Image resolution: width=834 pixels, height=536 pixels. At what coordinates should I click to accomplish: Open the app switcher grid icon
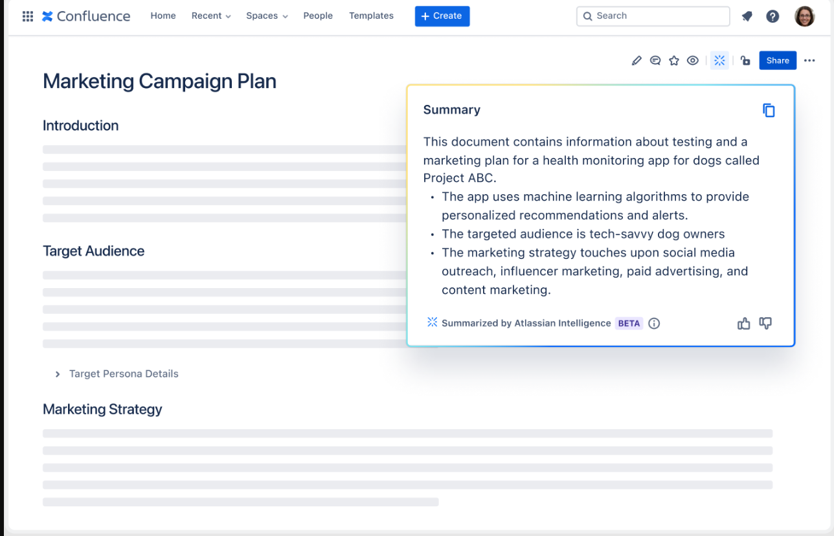(28, 16)
